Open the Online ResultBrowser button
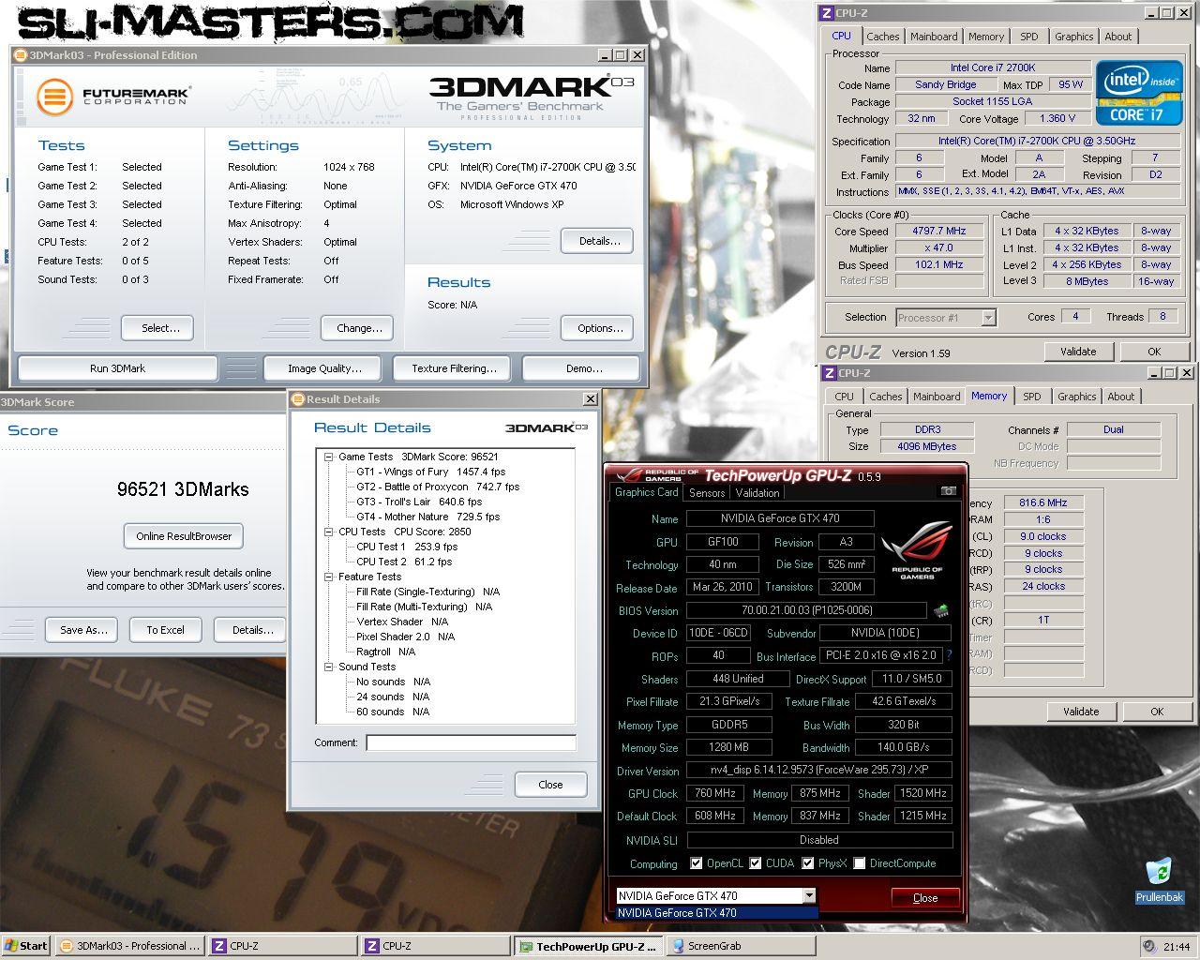1200x960 pixels. [184, 536]
